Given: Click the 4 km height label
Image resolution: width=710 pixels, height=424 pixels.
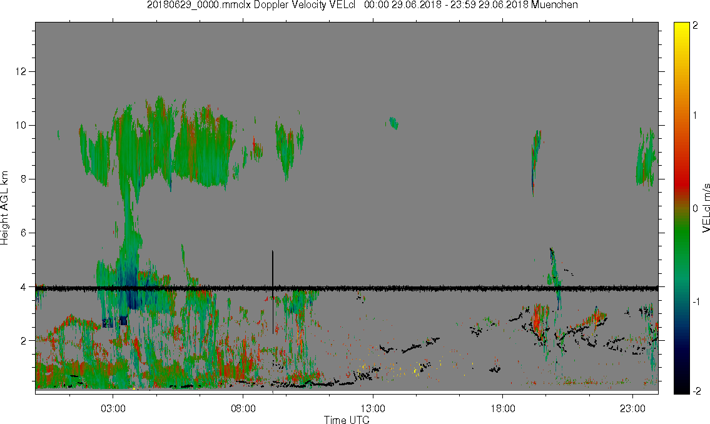Looking at the screenshot, I should [x=24, y=287].
